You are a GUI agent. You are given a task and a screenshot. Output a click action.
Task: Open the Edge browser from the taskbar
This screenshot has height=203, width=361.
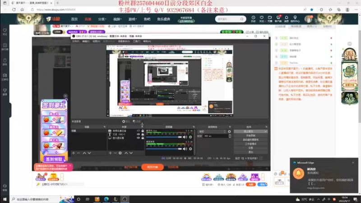click(x=106, y=199)
